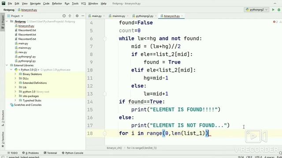This screenshot has width=282, height=158.
Task: Open filecontent5.txt in project tree
Action: (27, 39)
